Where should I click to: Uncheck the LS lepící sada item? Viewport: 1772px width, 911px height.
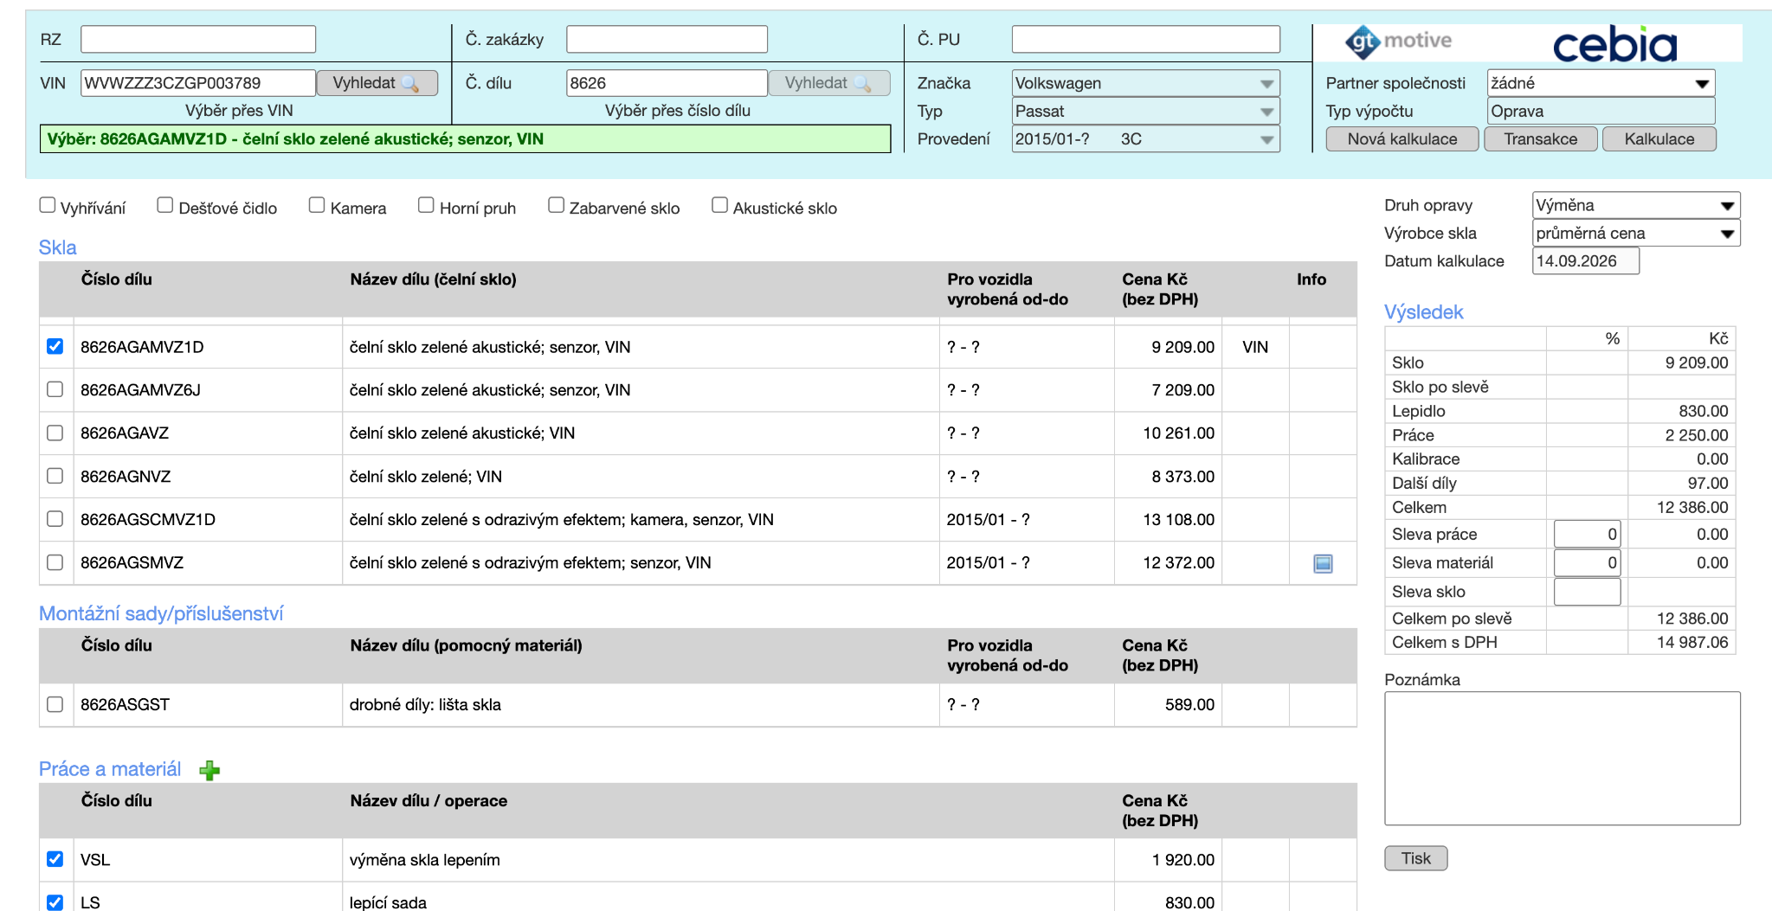(55, 902)
